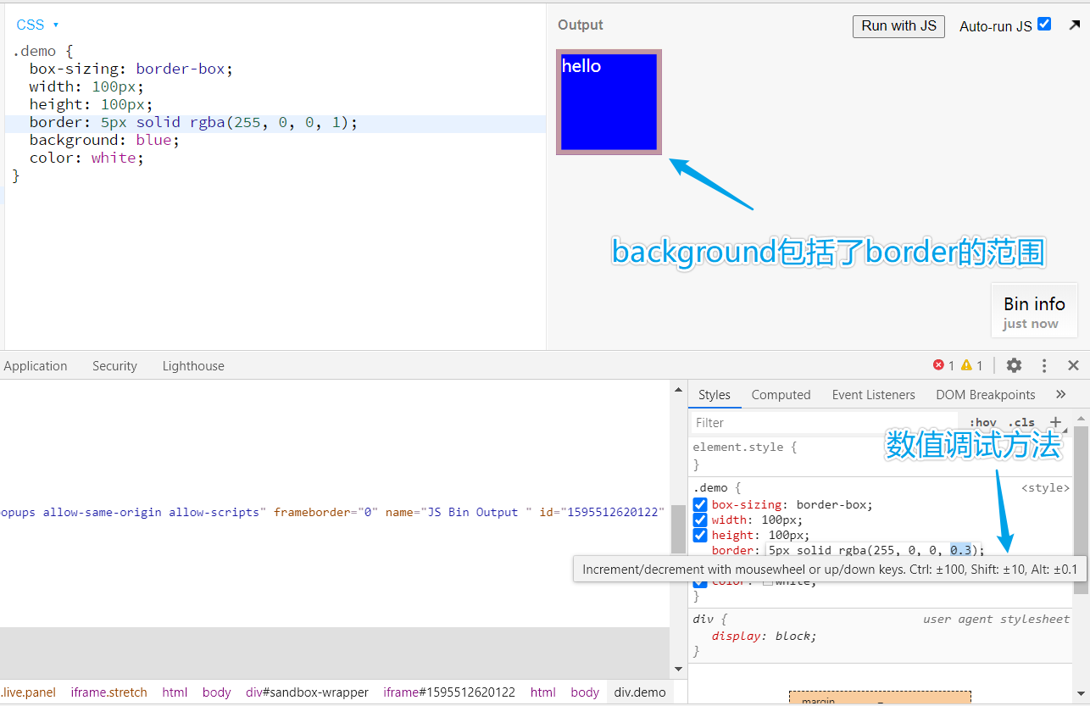This screenshot has width=1090, height=706.
Task: Open the DevTools three-dot customize menu
Action: pos(1044,365)
